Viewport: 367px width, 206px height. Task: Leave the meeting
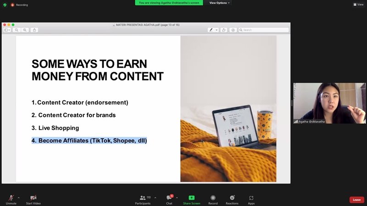tap(357, 200)
